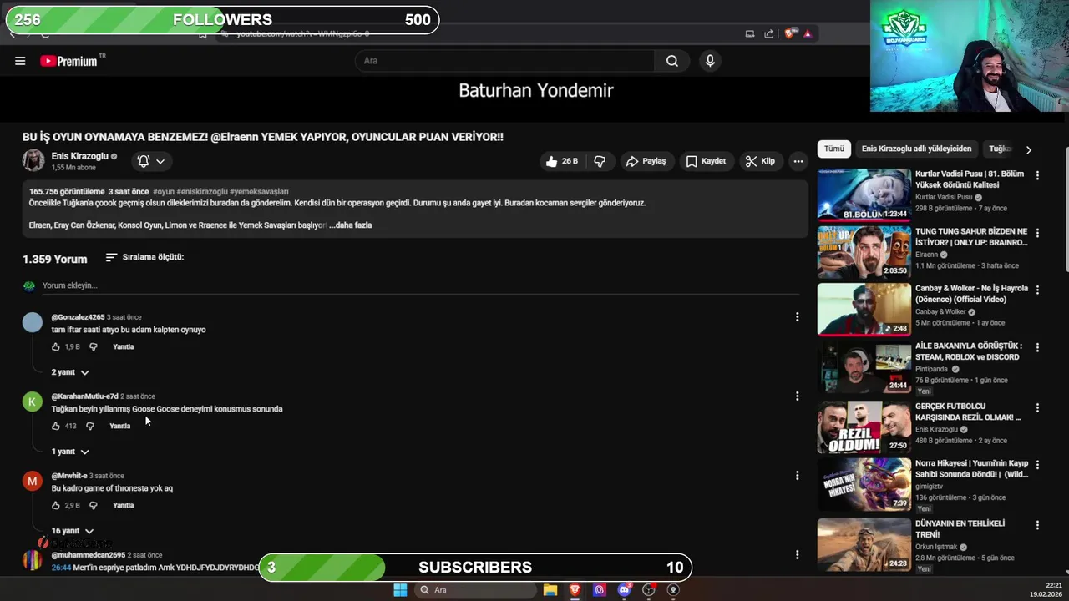Select the 'Enis Kirazoglu adlı yükleyiciden' chip
The image size is (1069, 601).
[916, 149]
